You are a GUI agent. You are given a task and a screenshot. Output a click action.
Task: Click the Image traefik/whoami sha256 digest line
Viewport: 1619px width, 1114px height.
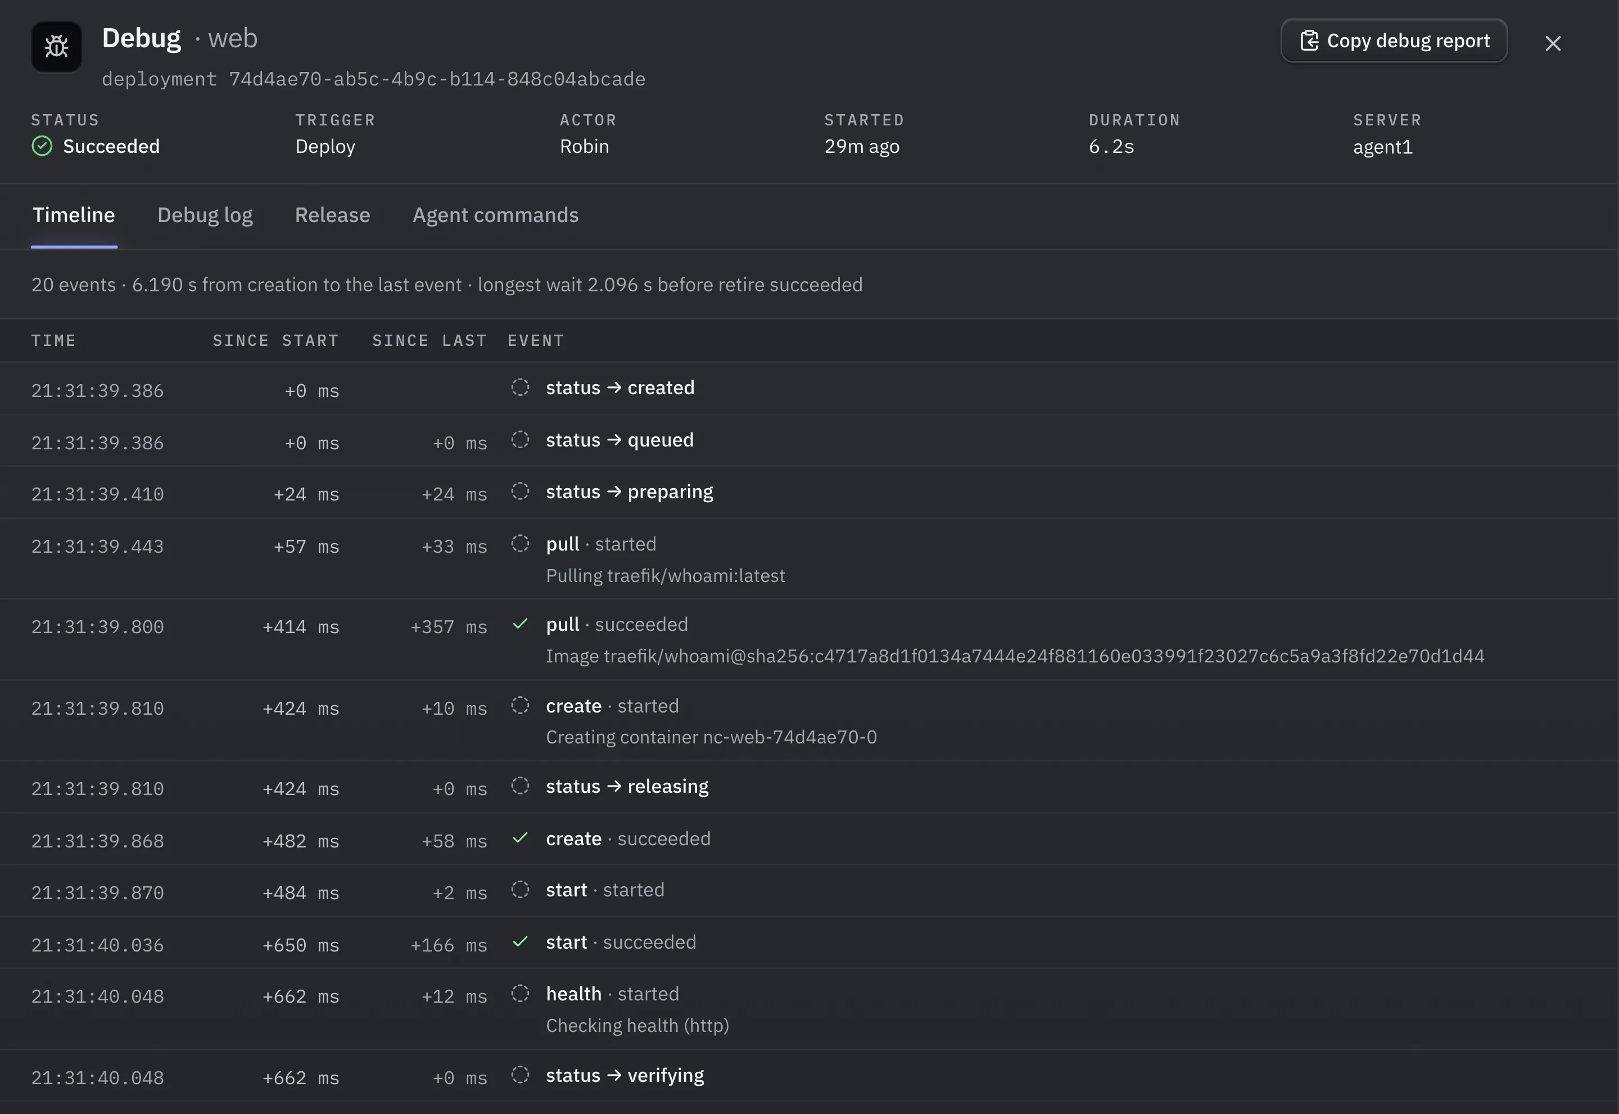tap(1015, 656)
